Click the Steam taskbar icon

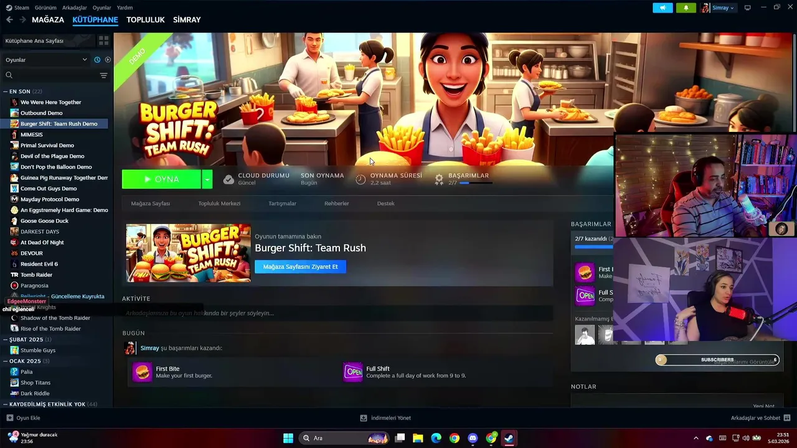tap(509, 438)
